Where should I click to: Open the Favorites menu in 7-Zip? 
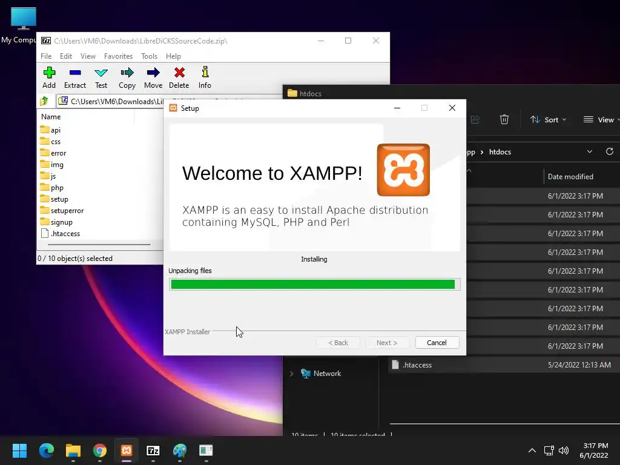click(x=118, y=56)
